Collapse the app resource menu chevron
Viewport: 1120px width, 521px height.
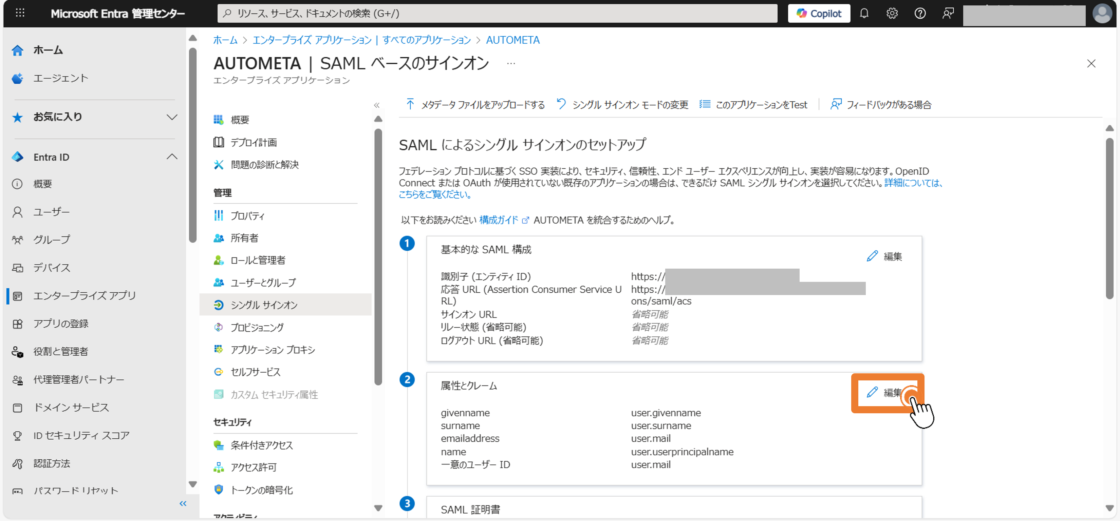(376, 105)
